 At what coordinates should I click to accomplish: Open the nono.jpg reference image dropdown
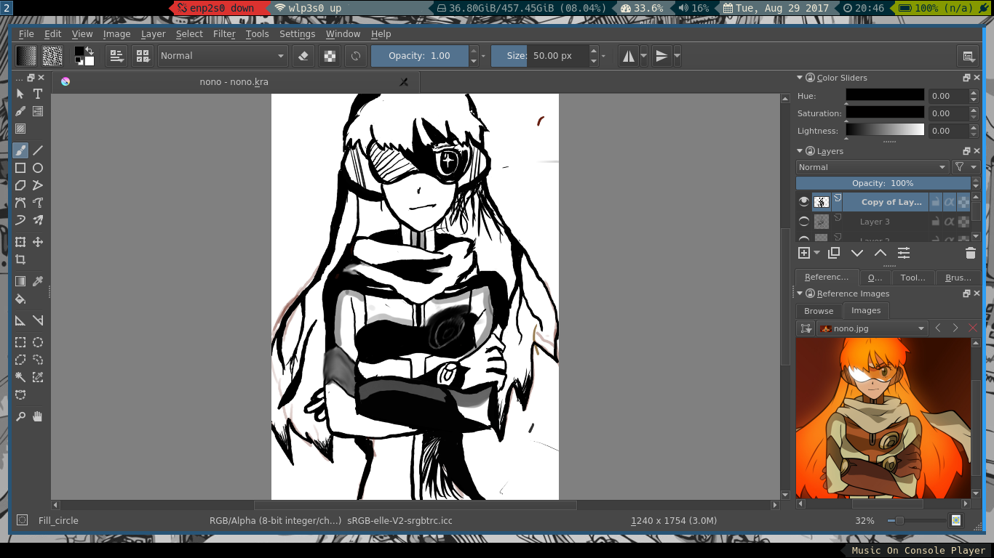point(872,328)
